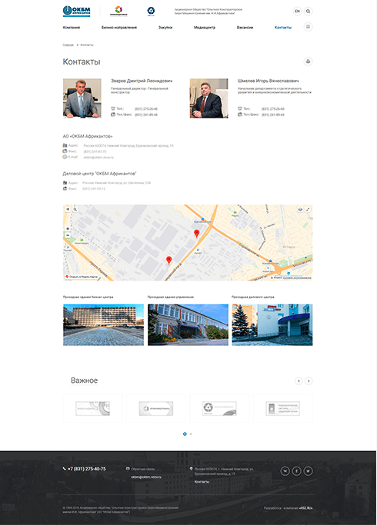The width and height of the screenshot is (377, 525).
Task: Open the Закупки menu item
Action: pyautogui.click(x=165, y=28)
